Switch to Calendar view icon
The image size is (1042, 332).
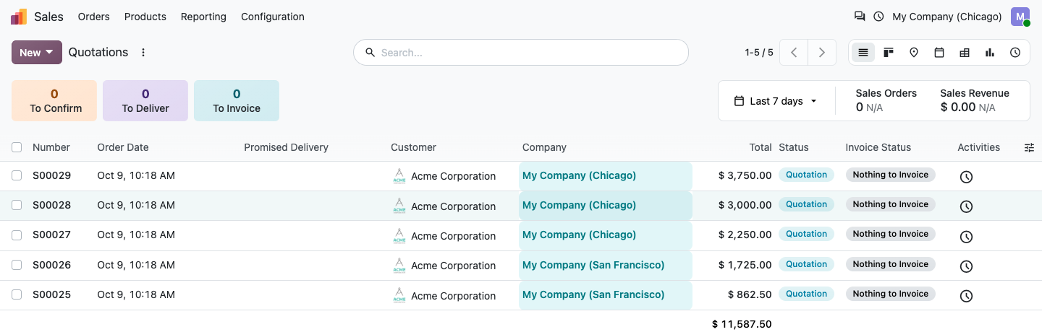(939, 53)
